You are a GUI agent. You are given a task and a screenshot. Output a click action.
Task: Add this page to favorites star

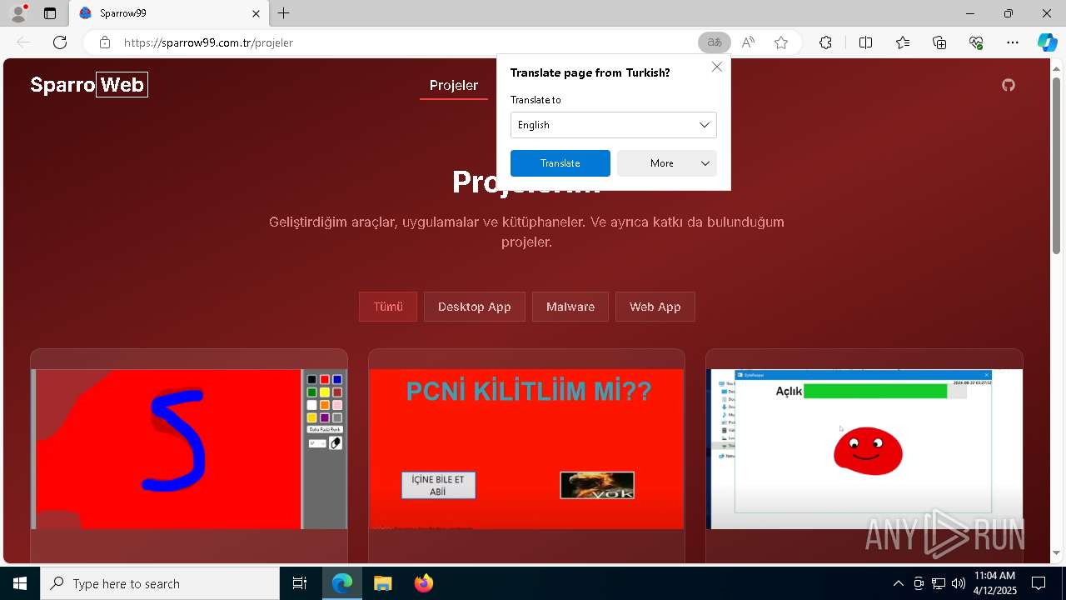[781, 42]
